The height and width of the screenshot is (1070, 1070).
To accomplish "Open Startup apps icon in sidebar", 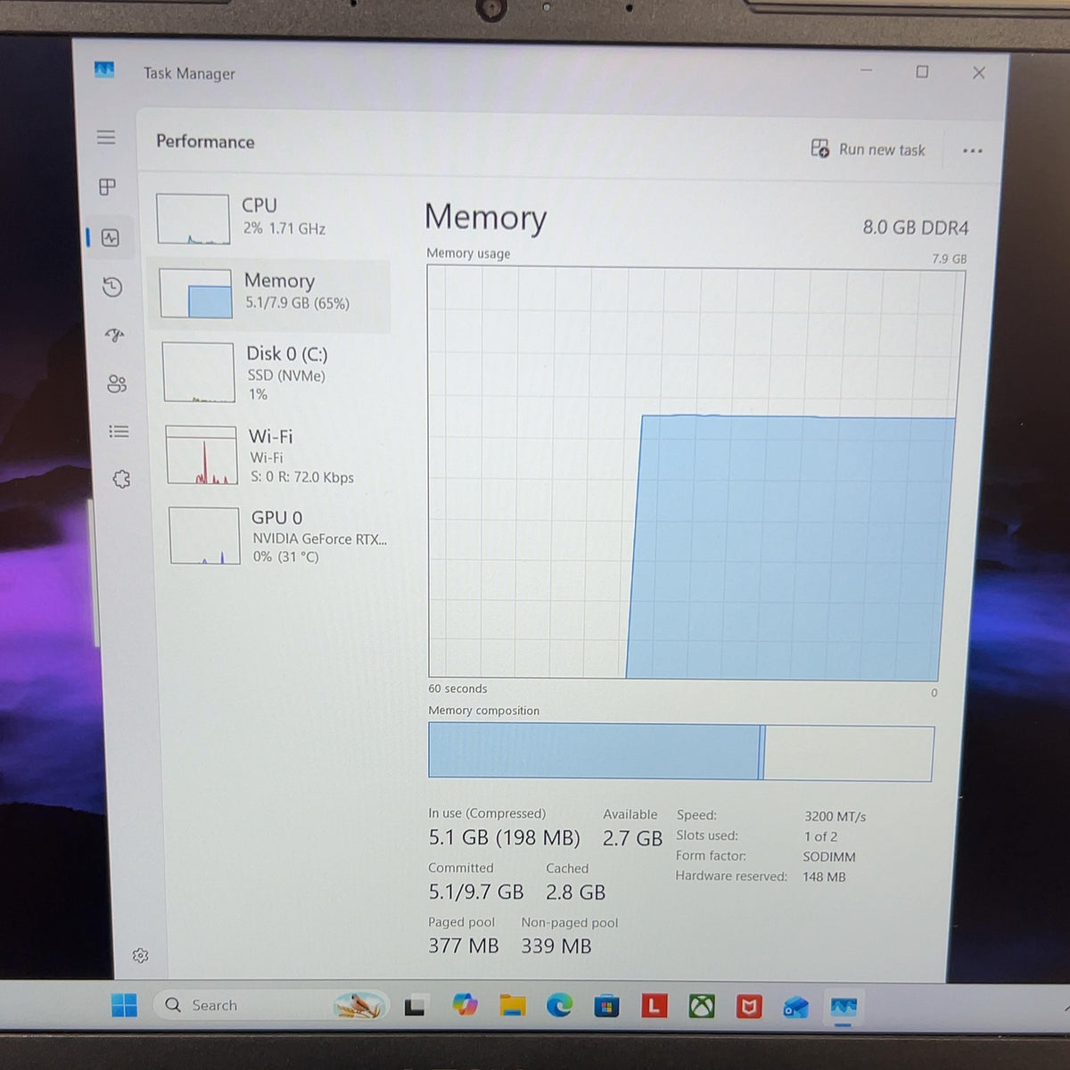I will click(115, 335).
